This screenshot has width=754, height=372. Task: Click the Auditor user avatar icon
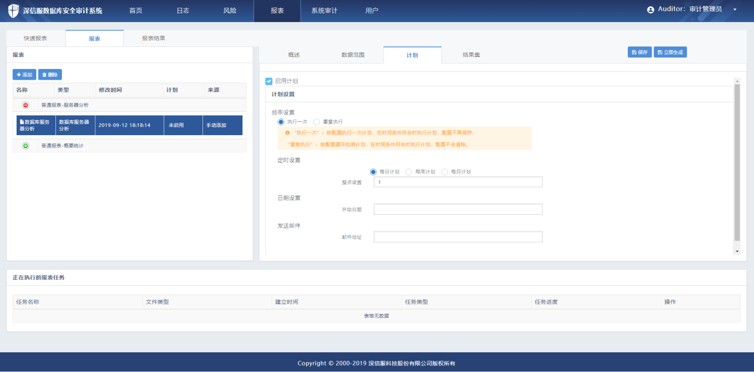[x=650, y=10]
